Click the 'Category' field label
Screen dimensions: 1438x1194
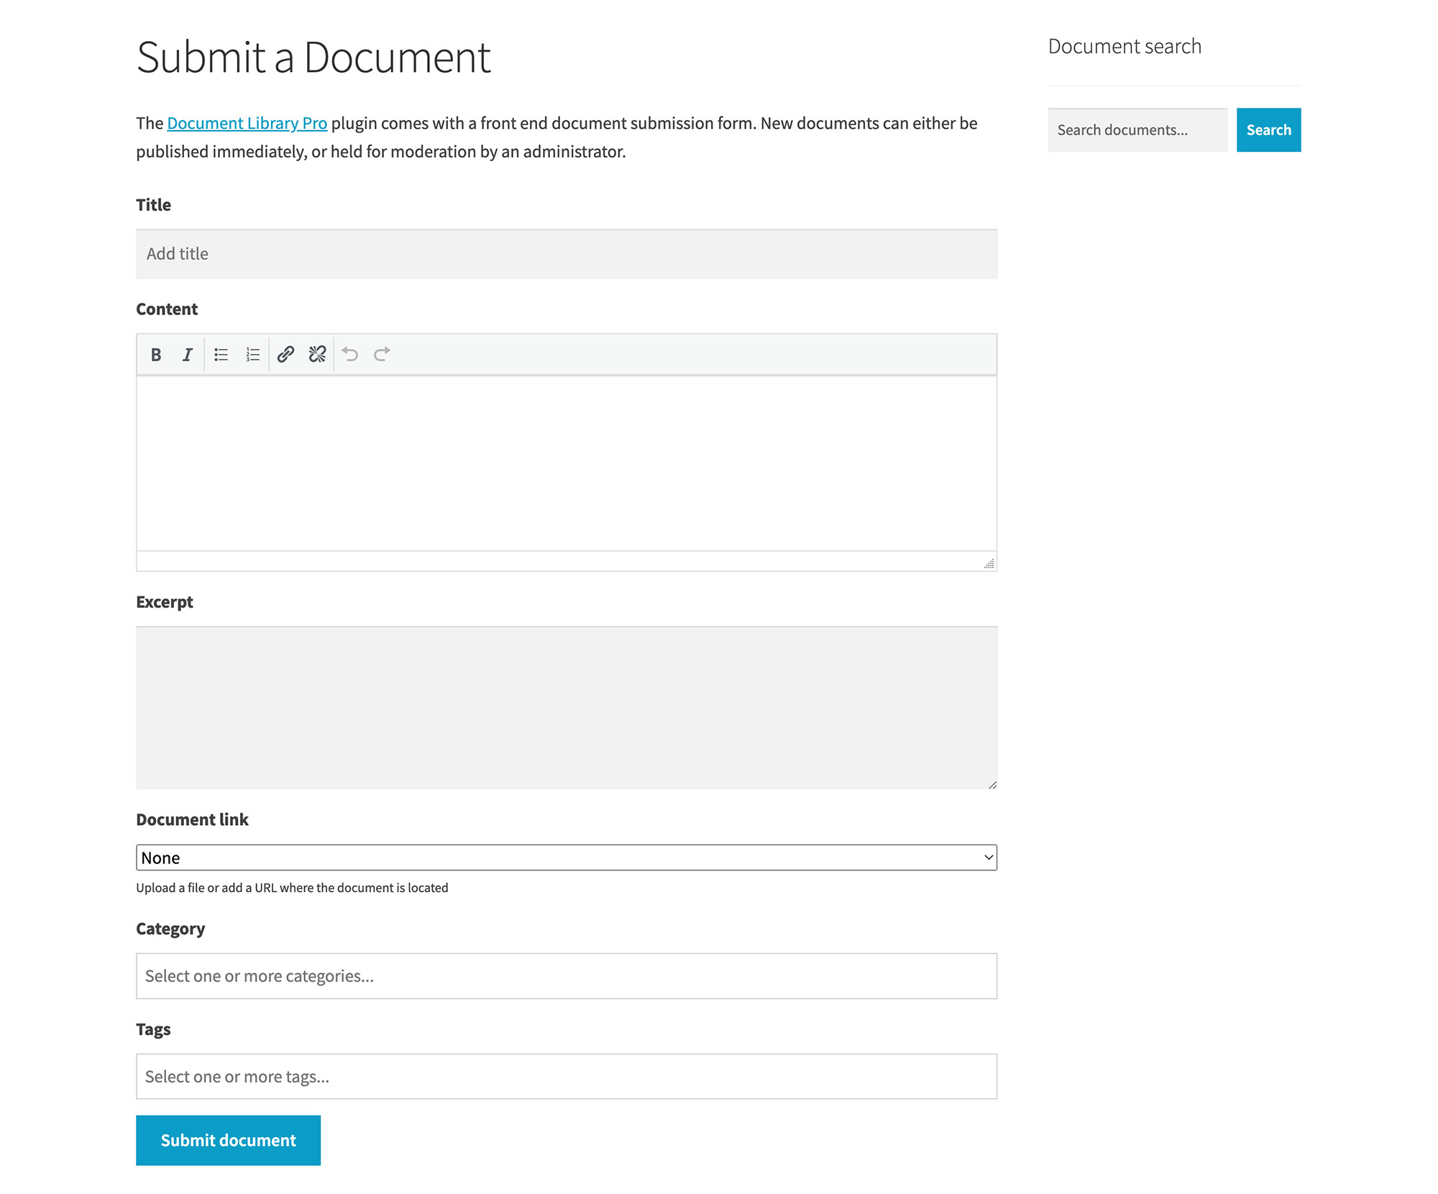(x=170, y=929)
